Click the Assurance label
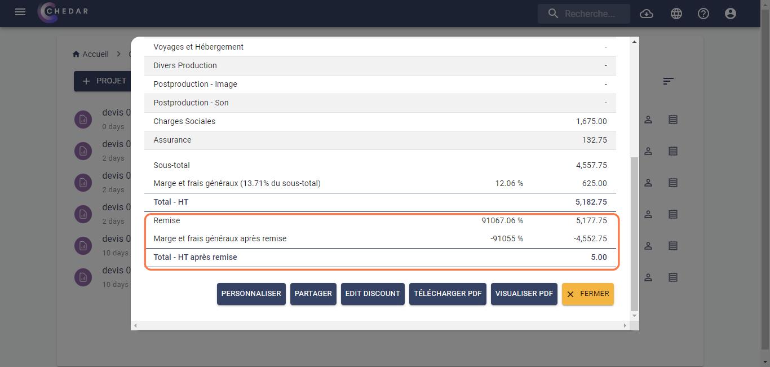The height and width of the screenshot is (367, 770). coord(172,140)
